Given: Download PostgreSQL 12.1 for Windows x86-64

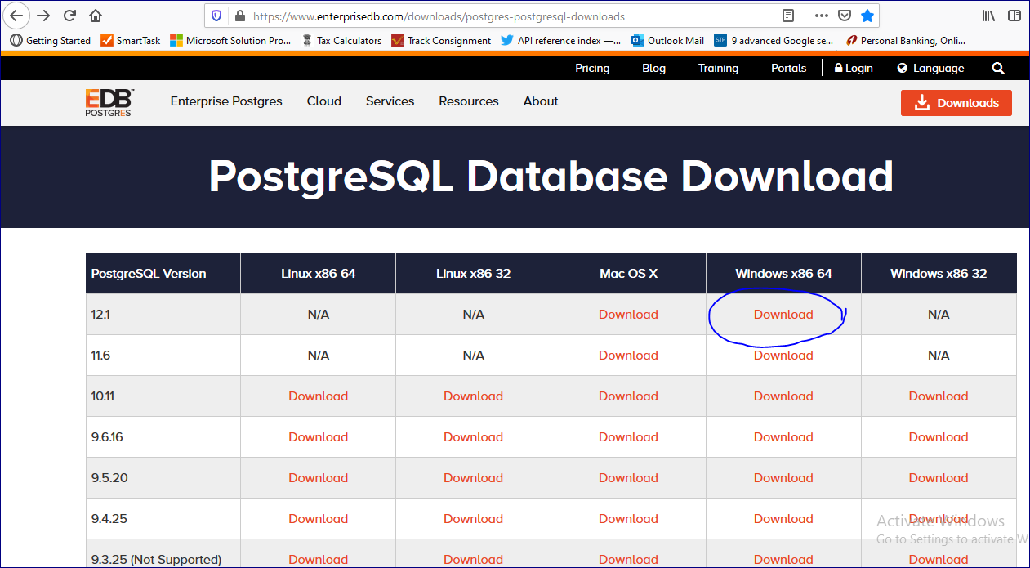Looking at the screenshot, I should pyautogui.click(x=783, y=315).
